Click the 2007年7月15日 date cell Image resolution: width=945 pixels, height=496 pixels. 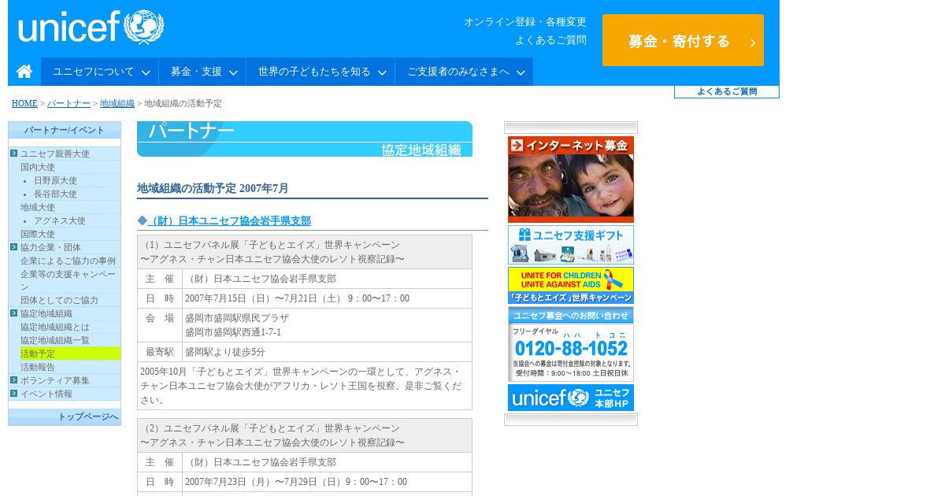pyautogui.click(x=327, y=298)
